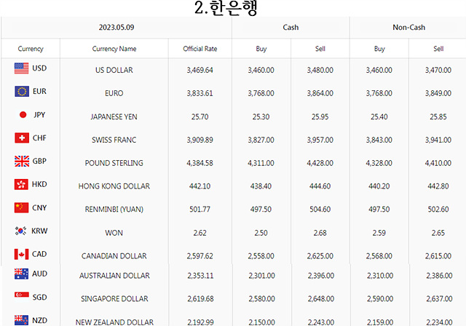Screen dimensions: 466x326
Task: Click the Australia flag icon
Action: pos(21,274)
